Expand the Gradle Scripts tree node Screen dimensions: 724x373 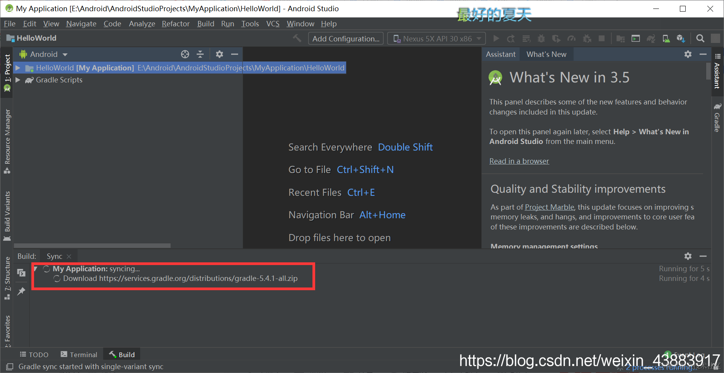(18, 80)
